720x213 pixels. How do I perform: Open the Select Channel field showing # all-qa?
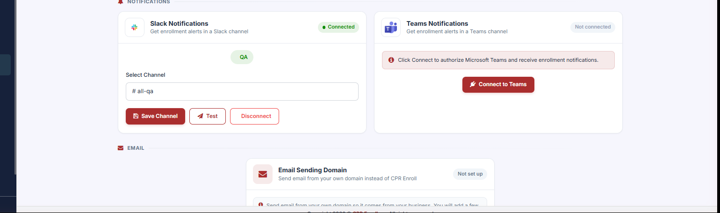point(242,91)
